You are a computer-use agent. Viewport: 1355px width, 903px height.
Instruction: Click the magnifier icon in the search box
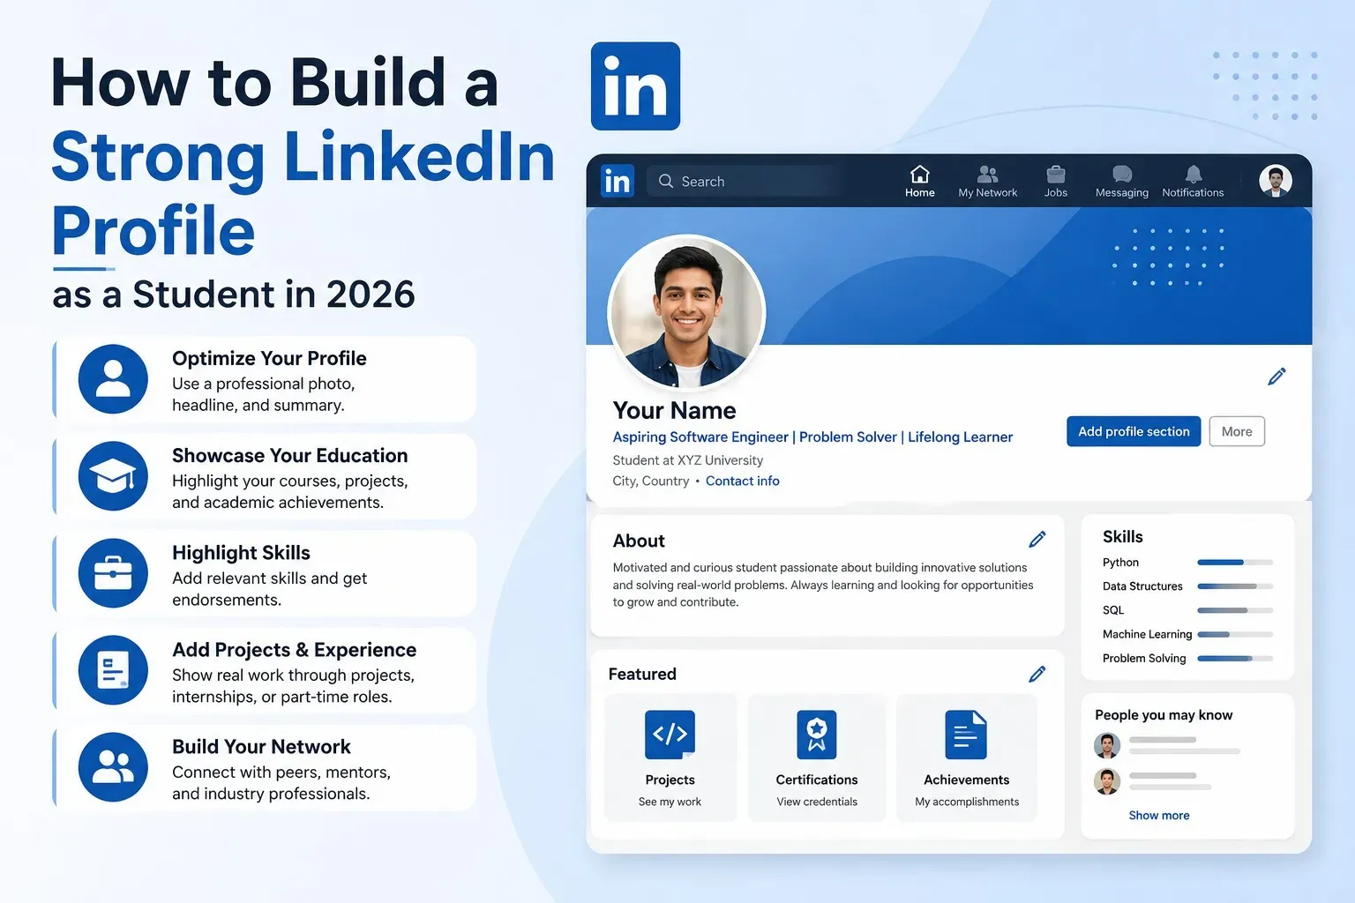pyautogui.click(x=666, y=181)
